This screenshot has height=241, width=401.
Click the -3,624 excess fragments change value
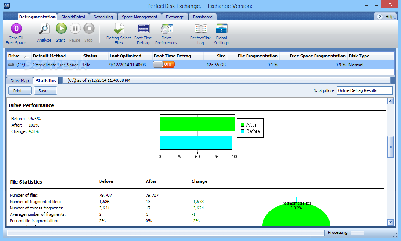tap(198, 208)
